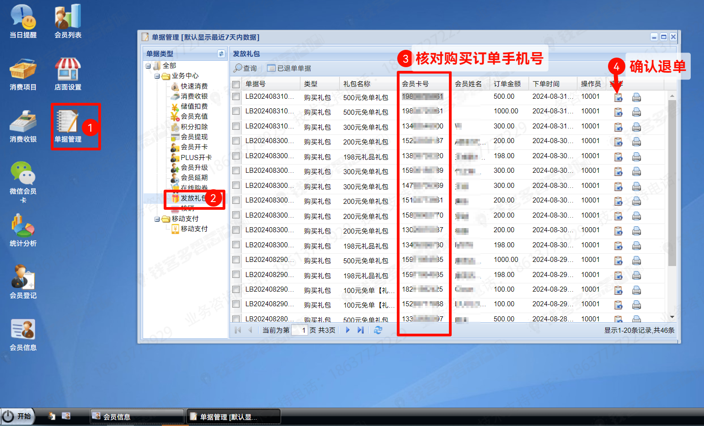Open the 当日提醒 desktop icon
704x426 pixels.
[x=23, y=21]
